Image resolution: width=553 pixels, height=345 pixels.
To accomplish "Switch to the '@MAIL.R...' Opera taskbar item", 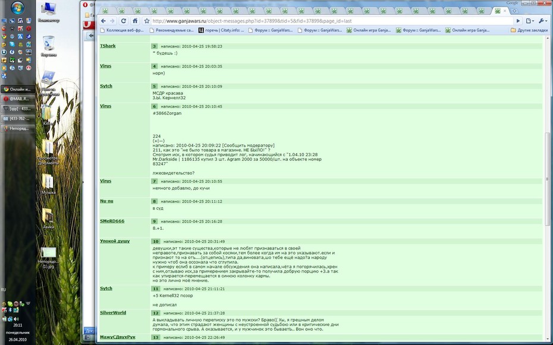I will [x=18, y=99].
